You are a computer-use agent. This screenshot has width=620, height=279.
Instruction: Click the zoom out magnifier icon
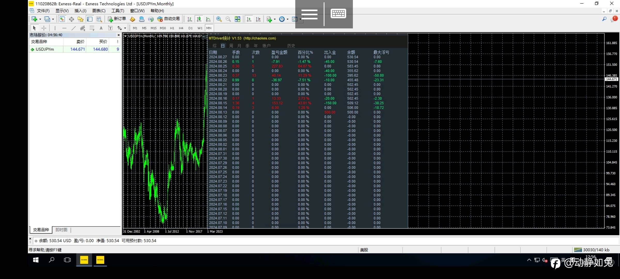pos(228,19)
